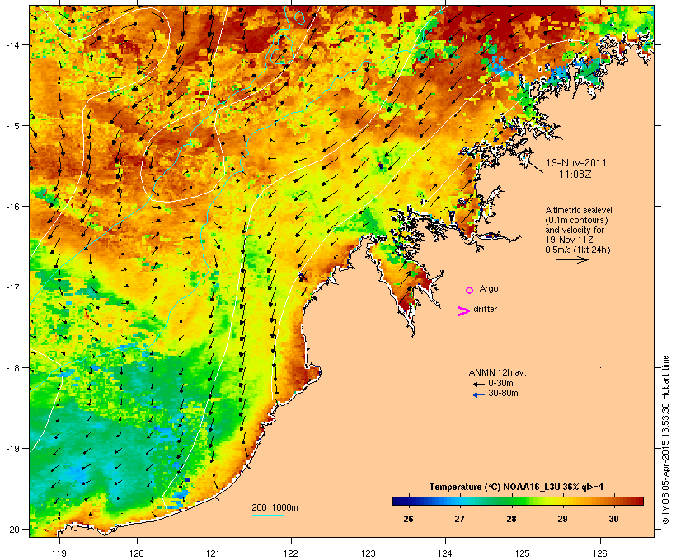Click the '-19' latitude axis label
Viewport: 676px width, 560px height.
(12, 448)
